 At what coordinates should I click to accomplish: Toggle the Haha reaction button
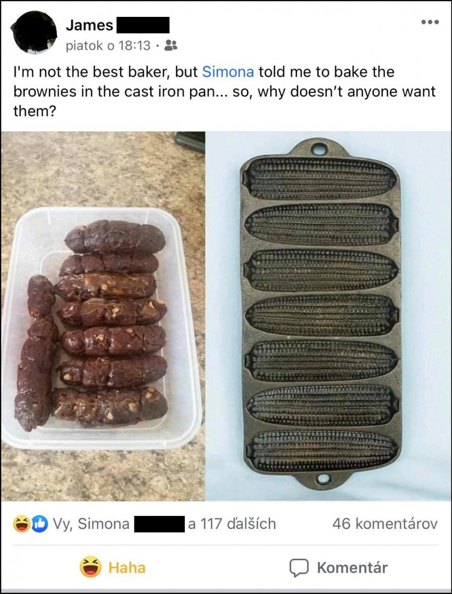(113, 567)
